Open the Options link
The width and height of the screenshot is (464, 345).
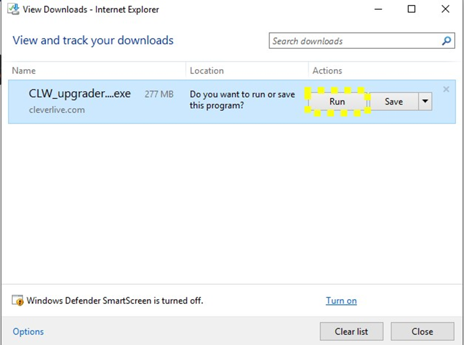(28, 332)
